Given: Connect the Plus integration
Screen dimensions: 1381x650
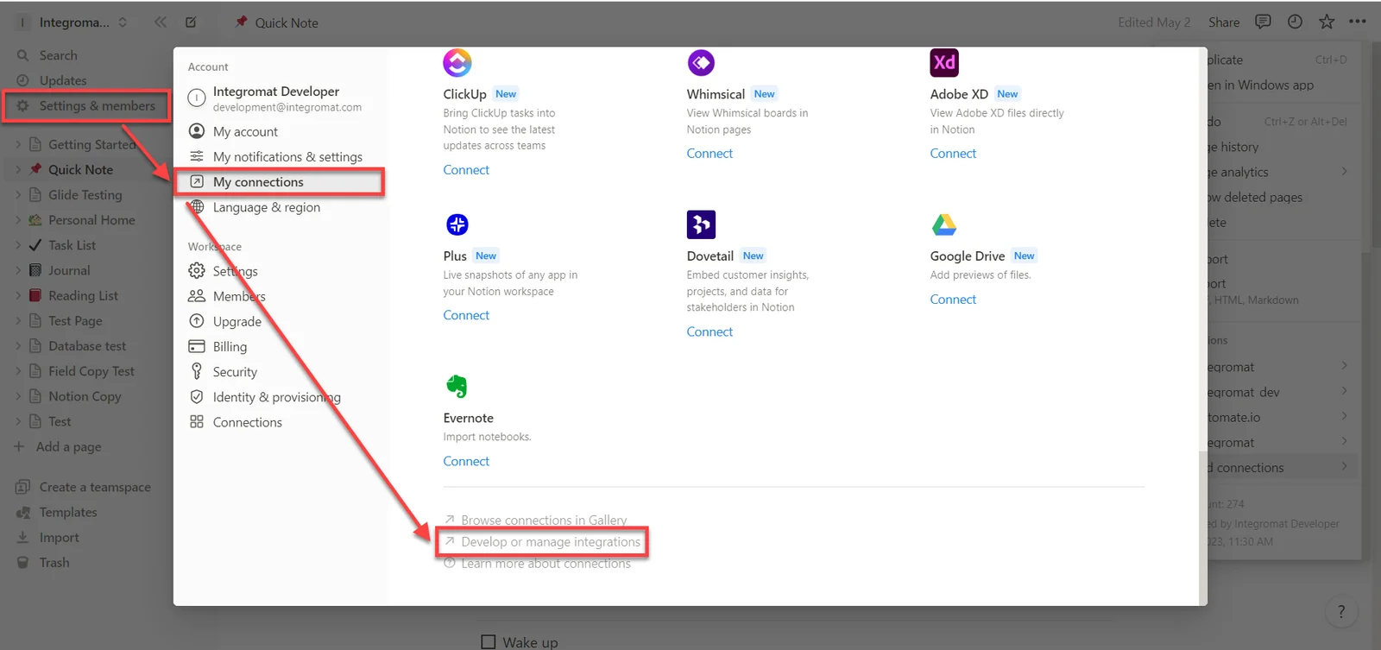Looking at the screenshot, I should 466,316.
